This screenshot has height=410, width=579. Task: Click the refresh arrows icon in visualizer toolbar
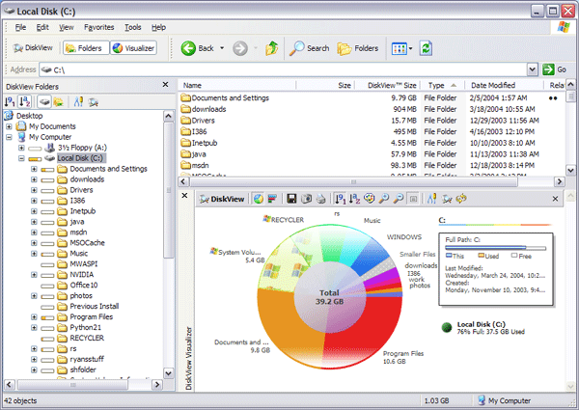coord(461,199)
